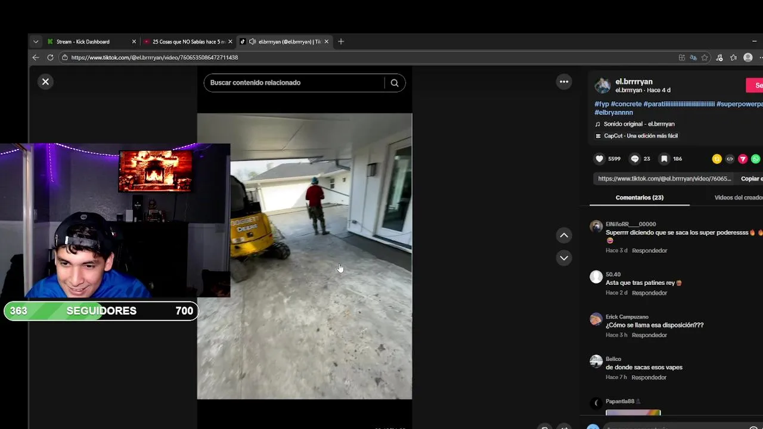The image size is (763, 429).
Task: Open 'Sonido original - el.brrrryan' sound link
Action: [x=638, y=124]
